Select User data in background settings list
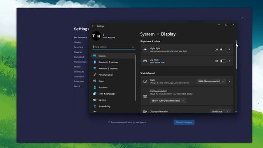Image resolution: width=263 pixels, height=148 pixels. (x=79, y=76)
